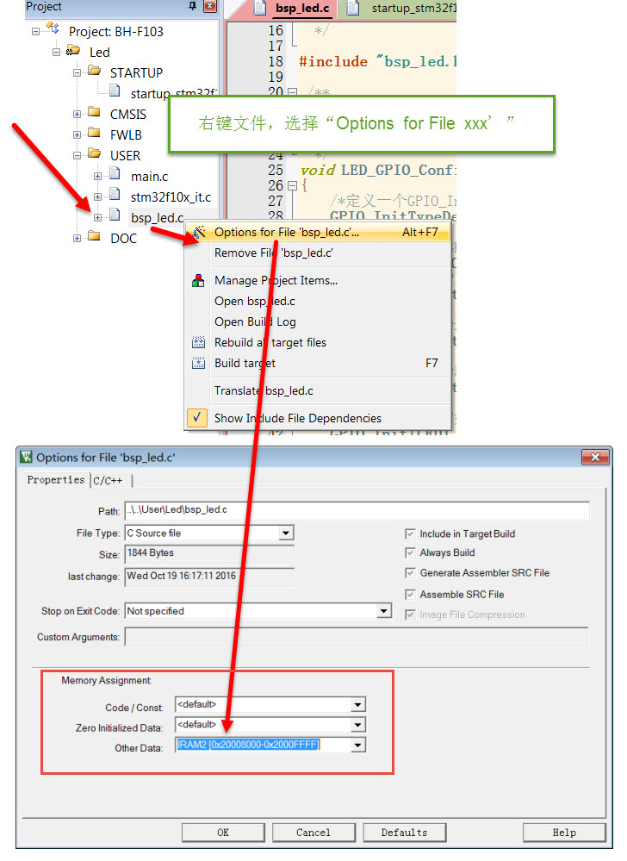The image size is (627, 861).
Task: Click the Build target icon in menu
Action: pos(198,364)
